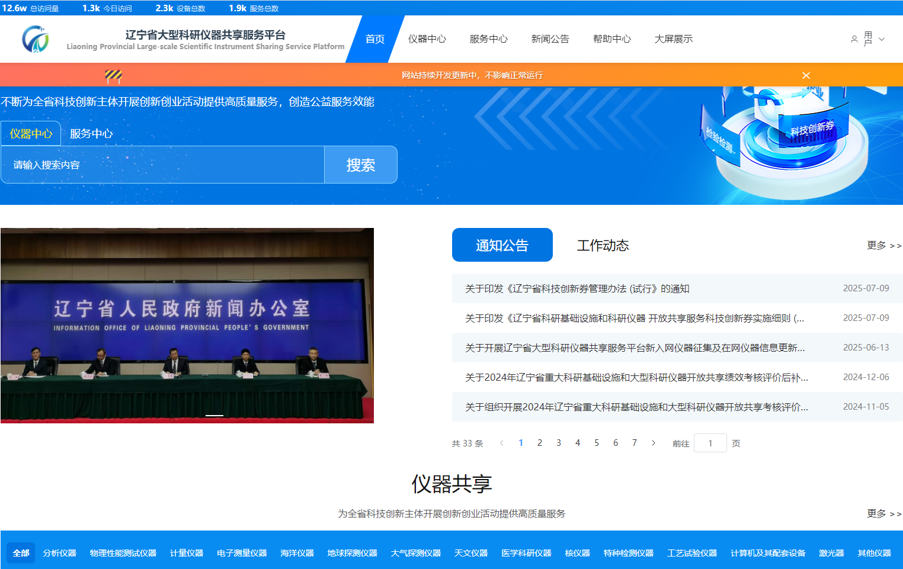
Task: Click the previous page chevron in pagination
Action: click(502, 442)
